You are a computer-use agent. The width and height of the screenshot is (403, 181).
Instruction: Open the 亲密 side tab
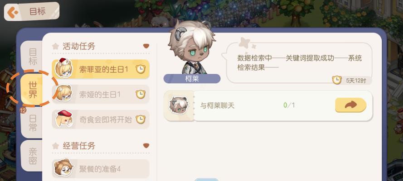[32, 156]
